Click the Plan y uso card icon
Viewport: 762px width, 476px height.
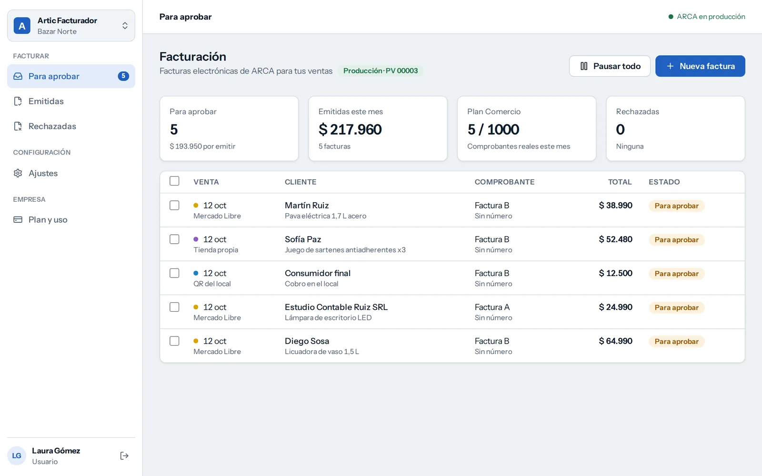18,219
